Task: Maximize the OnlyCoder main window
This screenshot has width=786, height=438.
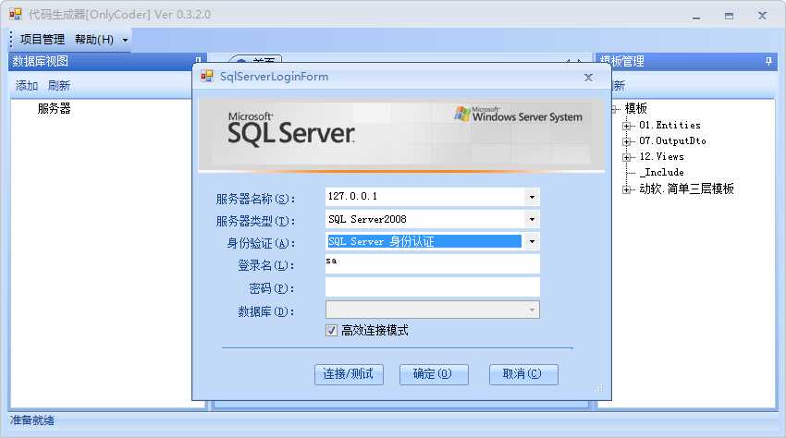Action: (729, 16)
